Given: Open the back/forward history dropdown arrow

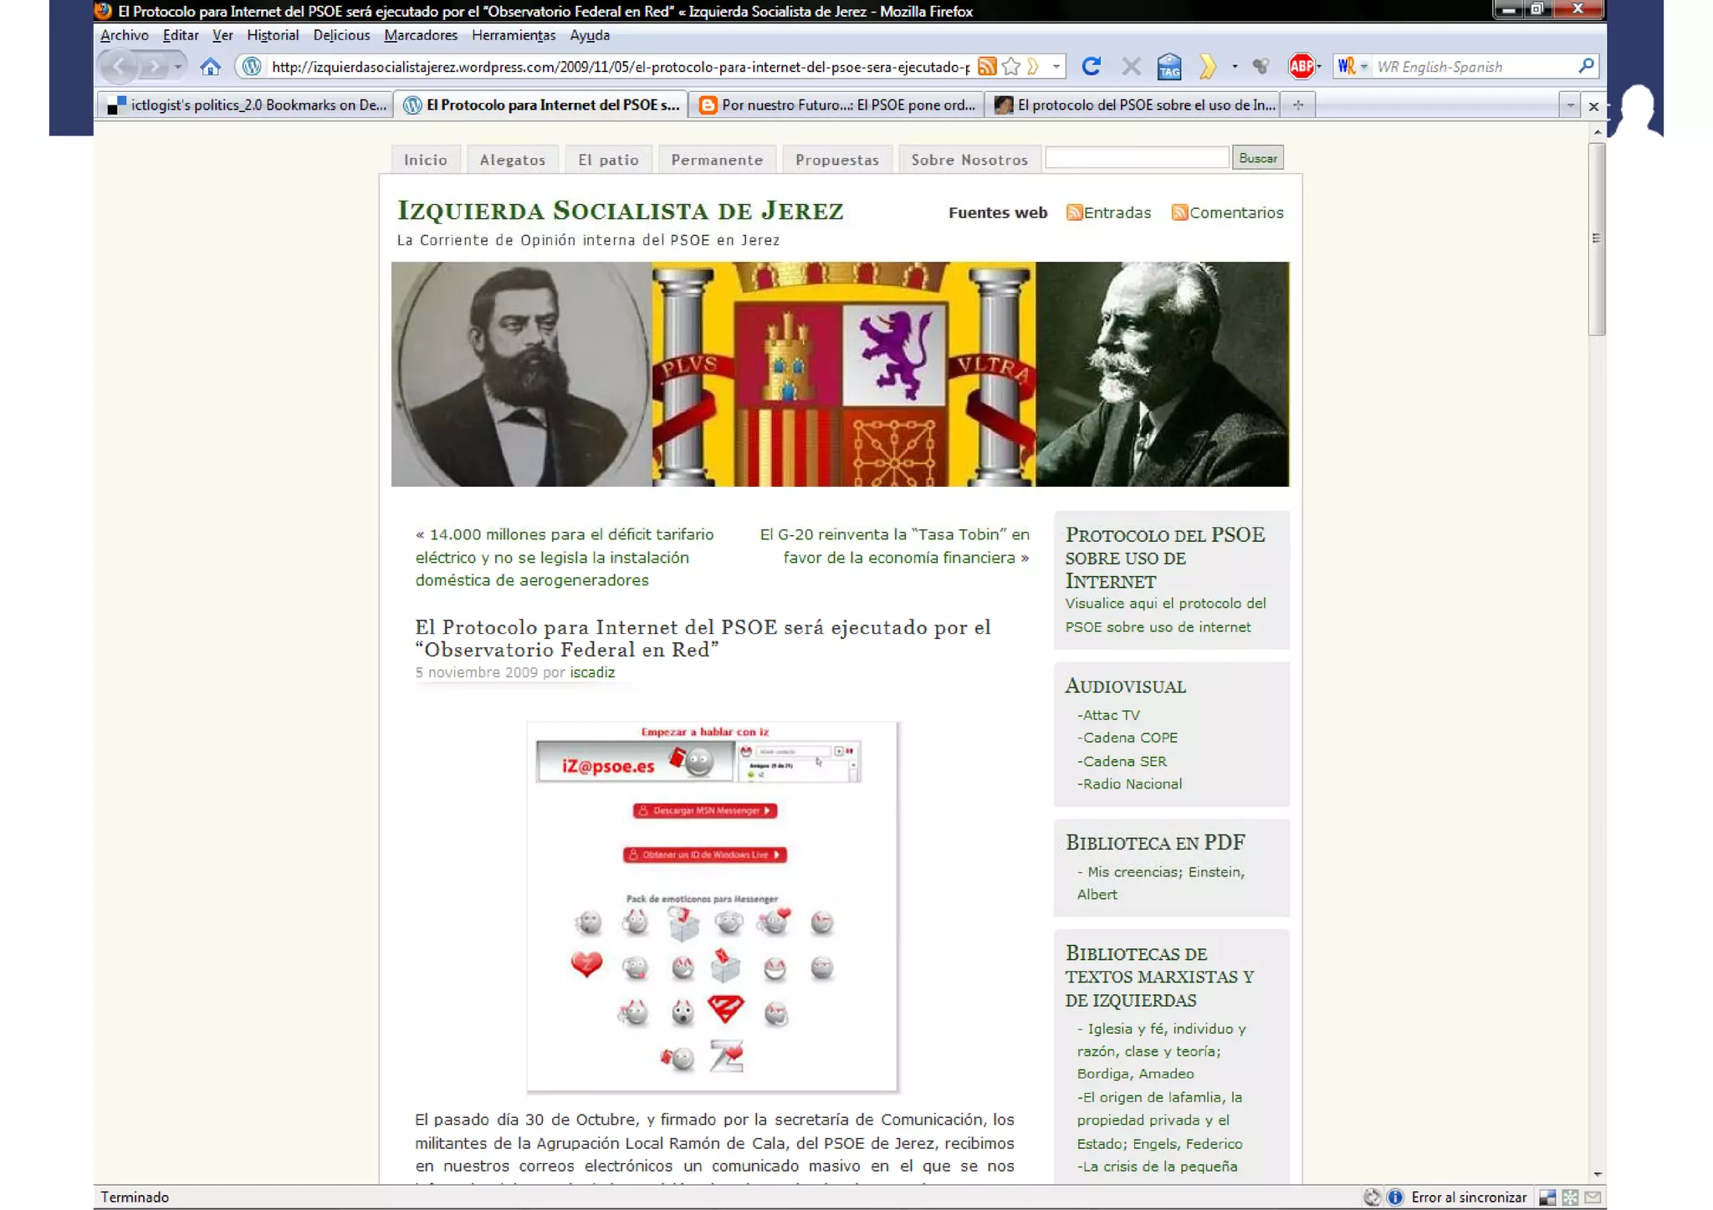Looking at the screenshot, I should tap(178, 67).
